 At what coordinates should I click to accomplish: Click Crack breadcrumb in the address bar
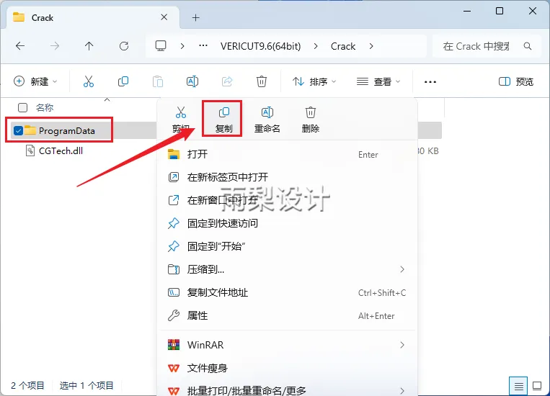click(x=343, y=46)
